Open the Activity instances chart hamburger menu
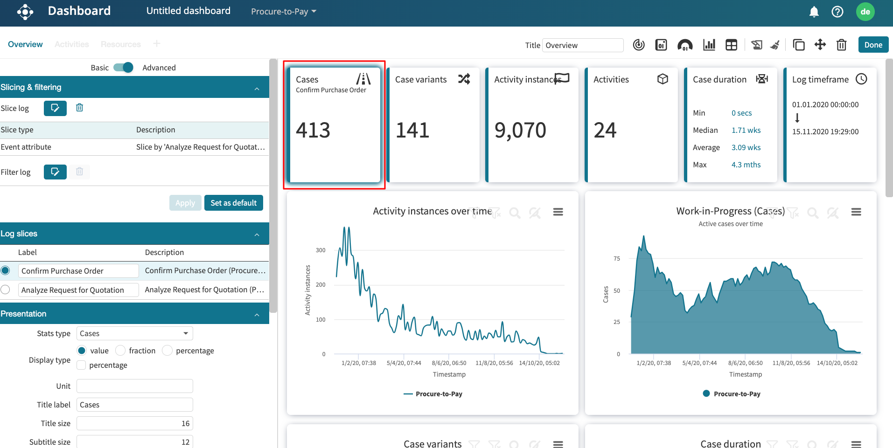This screenshot has width=893, height=448. point(558,212)
